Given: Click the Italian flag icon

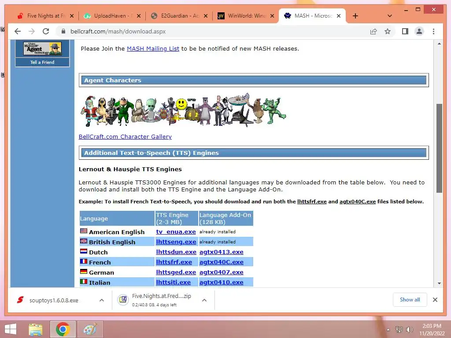Looking at the screenshot, I should (84, 281).
